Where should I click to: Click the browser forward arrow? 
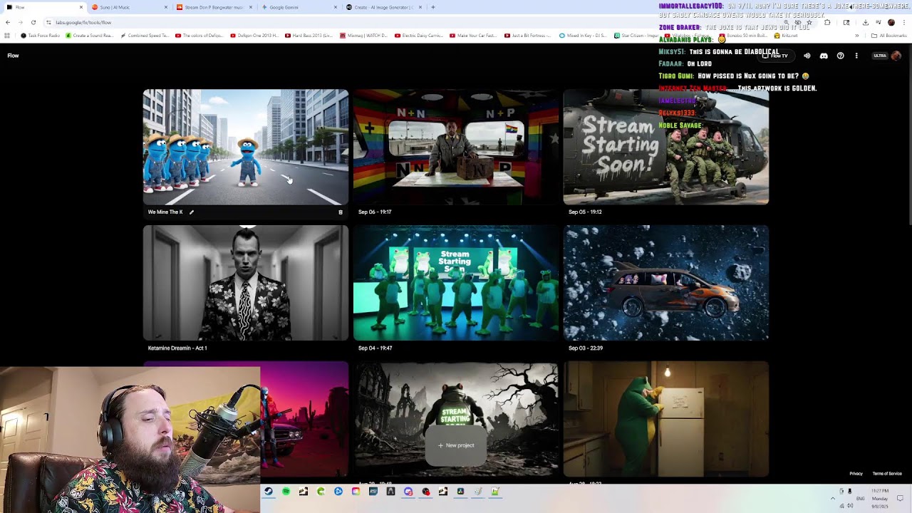(x=20, y=22)
